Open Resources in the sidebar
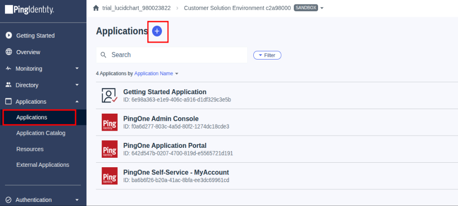The width and height of the screenshot is (458, 206). point(30,149)
